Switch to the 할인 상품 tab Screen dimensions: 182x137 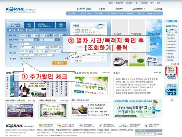29,25
